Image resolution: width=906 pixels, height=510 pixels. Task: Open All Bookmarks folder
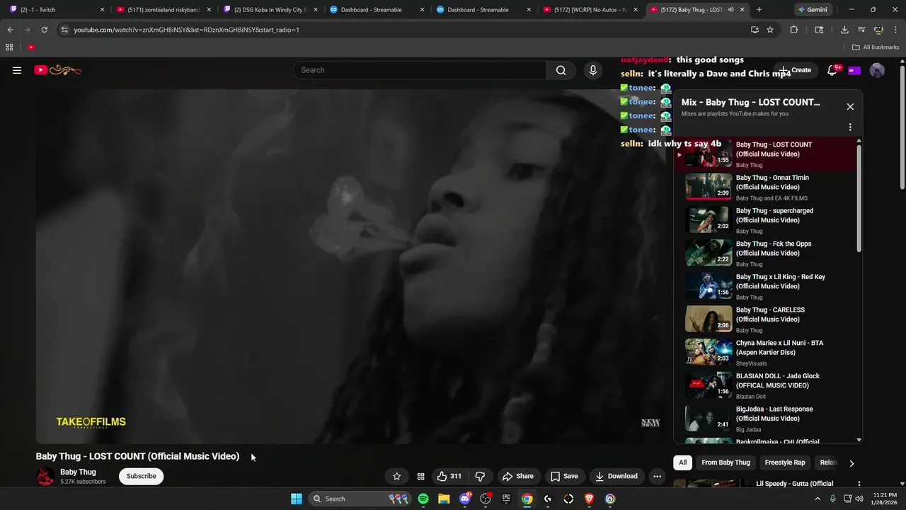(876, 47)
